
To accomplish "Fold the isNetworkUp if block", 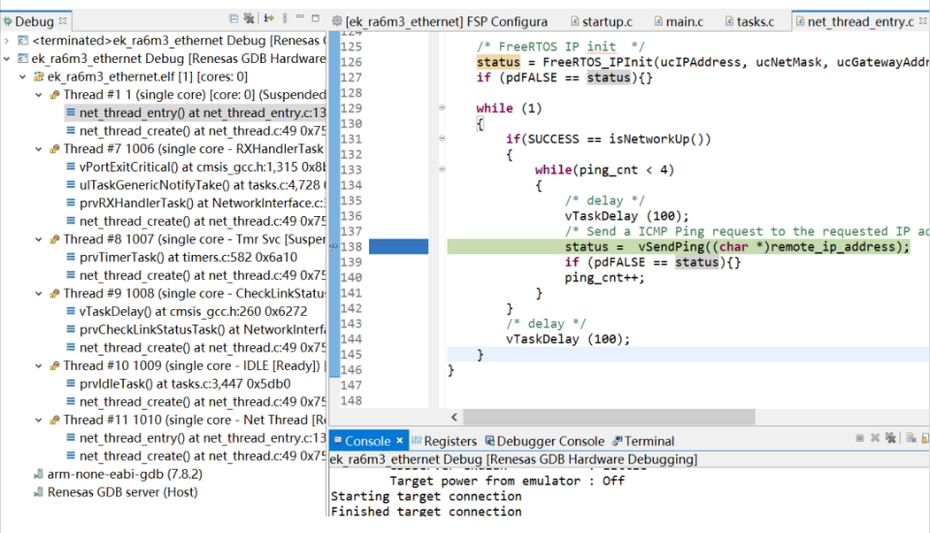I will pos(442,139).
